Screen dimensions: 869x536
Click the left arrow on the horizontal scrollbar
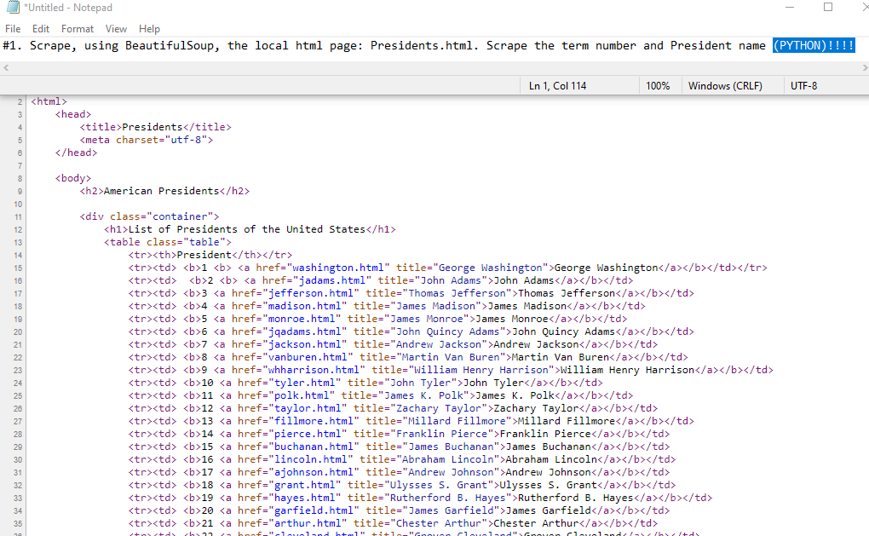coord(6,66)
